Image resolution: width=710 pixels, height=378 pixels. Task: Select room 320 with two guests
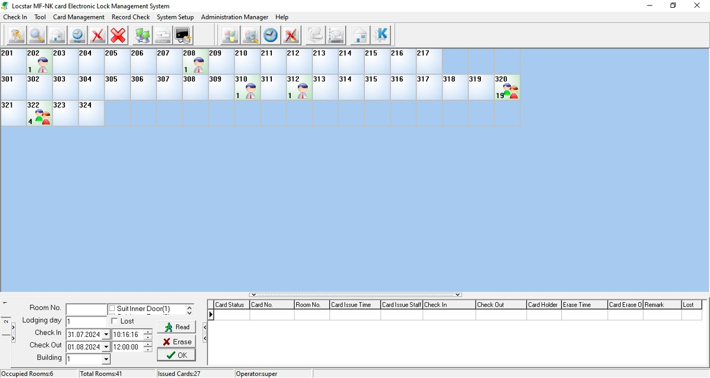[507, 88]
